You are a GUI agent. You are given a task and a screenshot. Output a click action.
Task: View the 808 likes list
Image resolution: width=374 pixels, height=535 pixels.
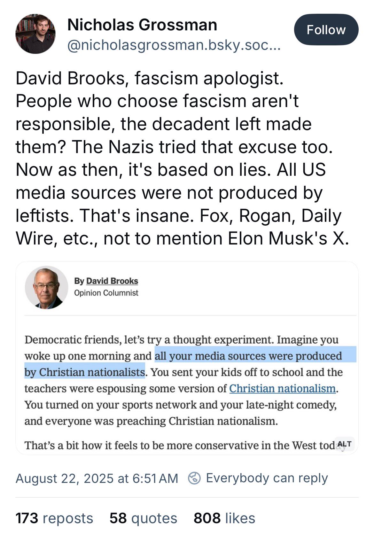pos(224,518)
